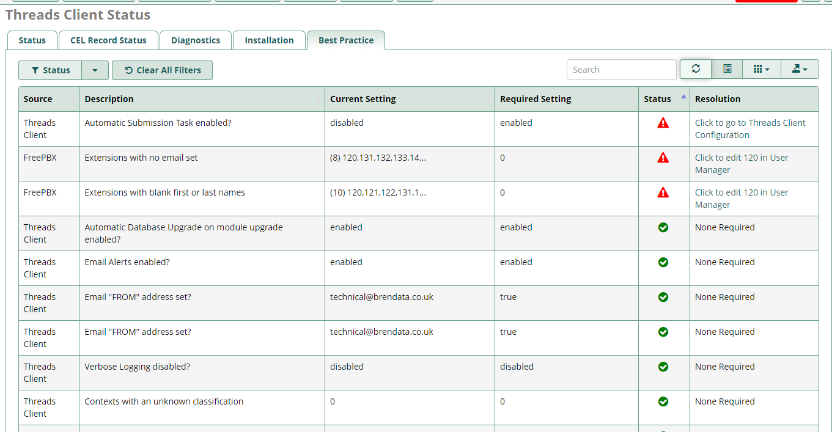Open the export data dropdown
This screenshot has width=832, height=432.
800,69
